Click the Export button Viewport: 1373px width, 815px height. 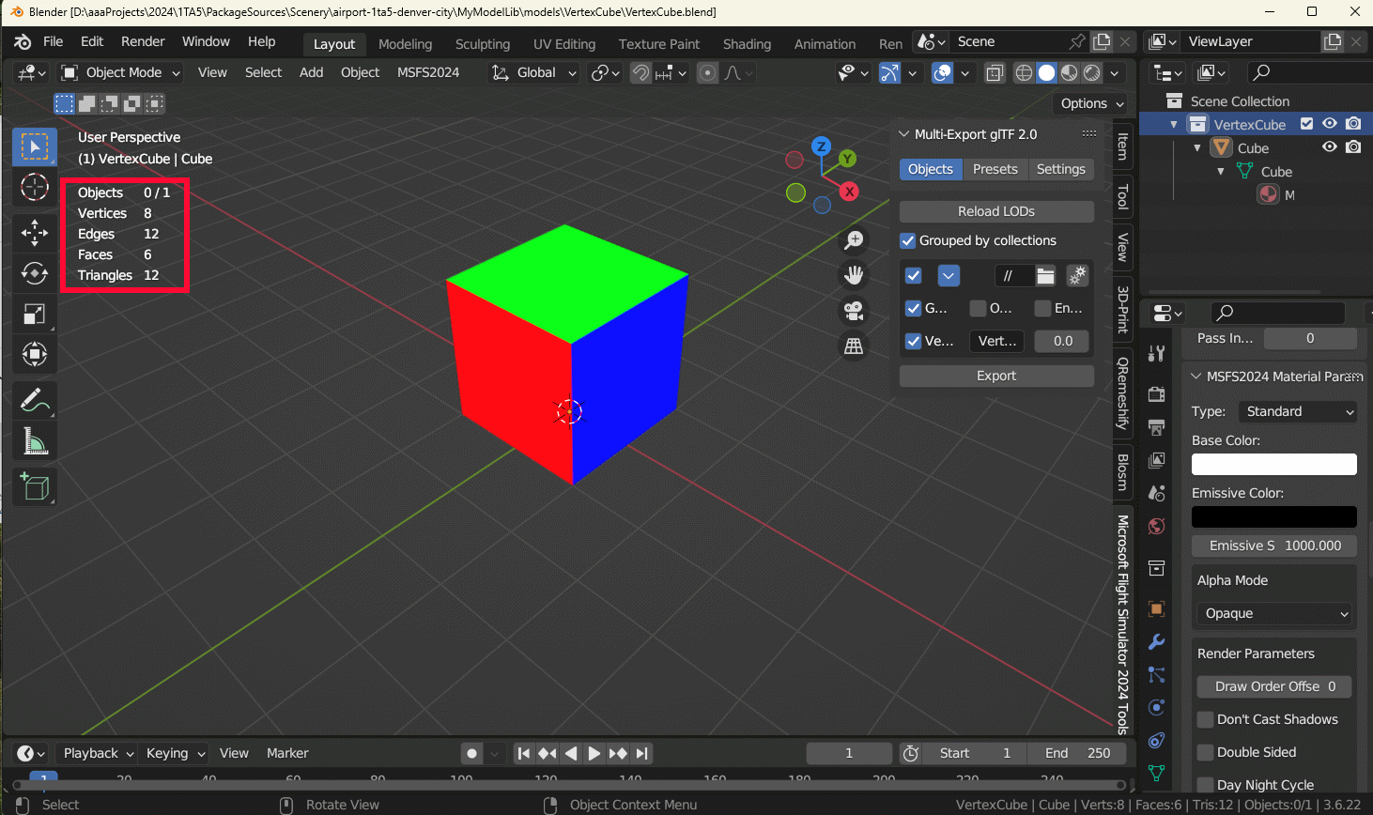pyautogui.click(x=995, y=376)
